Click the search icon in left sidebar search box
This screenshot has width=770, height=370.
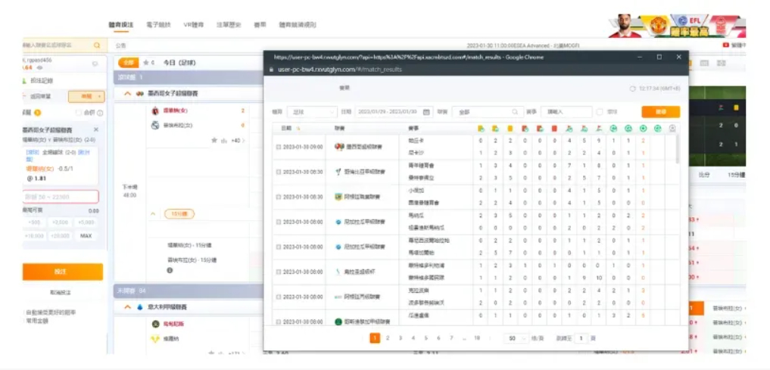tap(96, 45)
